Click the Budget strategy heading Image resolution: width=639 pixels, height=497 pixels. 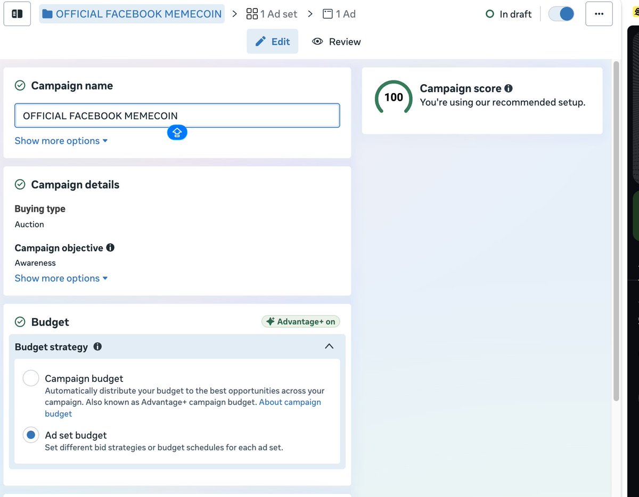click(x=51, y=347)
